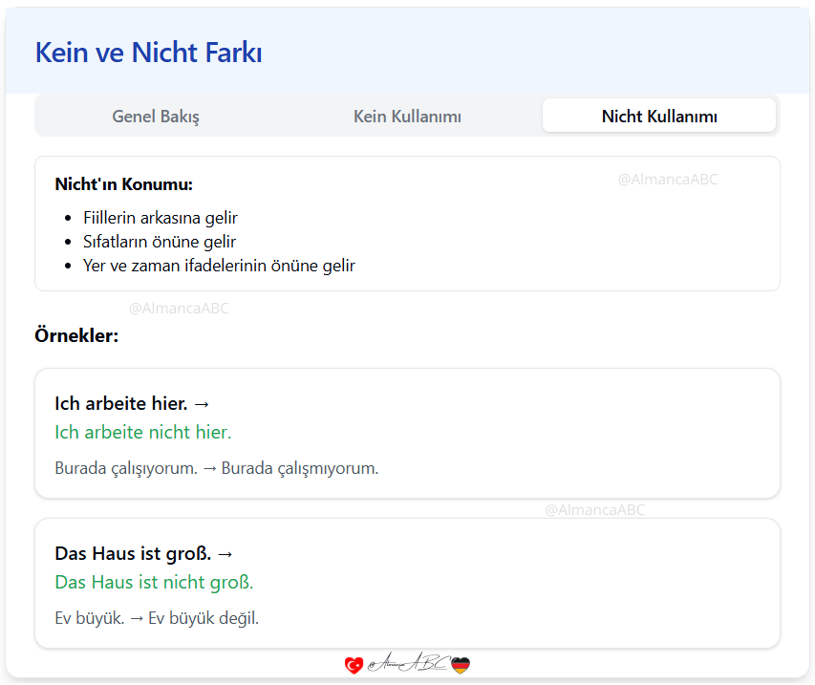Click the arrow after 'Ich arbeite hier.'
815x685 pixels.
click(203, 403)
